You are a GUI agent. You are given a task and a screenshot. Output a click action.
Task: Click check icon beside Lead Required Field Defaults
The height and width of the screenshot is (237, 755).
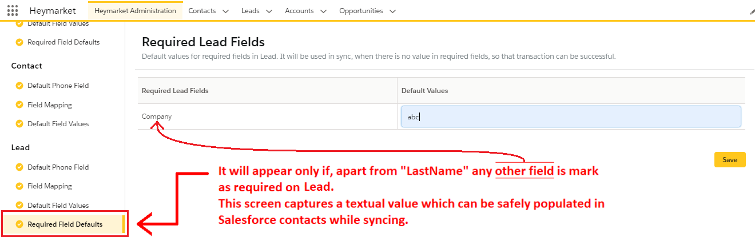click(x=19, y=224)
